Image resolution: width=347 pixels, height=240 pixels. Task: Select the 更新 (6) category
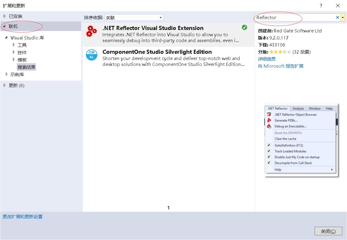tap(16, 86)
